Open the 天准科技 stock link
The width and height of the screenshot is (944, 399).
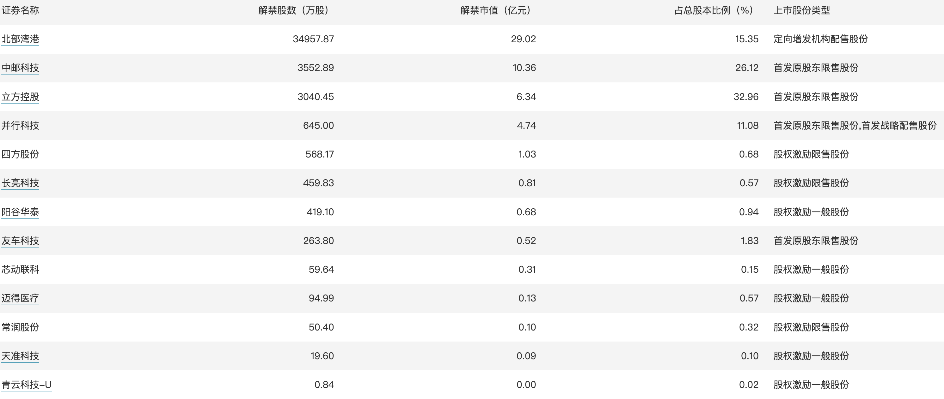(x=20, y=356)
